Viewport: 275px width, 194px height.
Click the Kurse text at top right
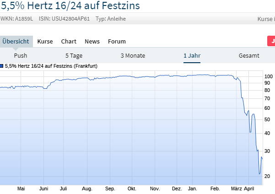click(266, 19)
